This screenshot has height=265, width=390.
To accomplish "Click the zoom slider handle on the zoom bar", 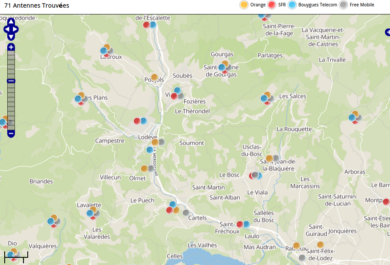I will click(x=11, y=81).
